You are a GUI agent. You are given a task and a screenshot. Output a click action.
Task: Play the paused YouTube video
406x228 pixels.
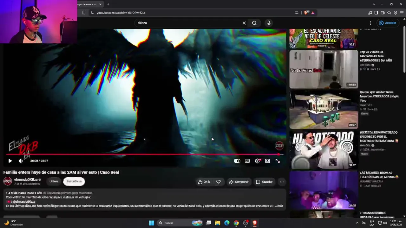(10, 161)
